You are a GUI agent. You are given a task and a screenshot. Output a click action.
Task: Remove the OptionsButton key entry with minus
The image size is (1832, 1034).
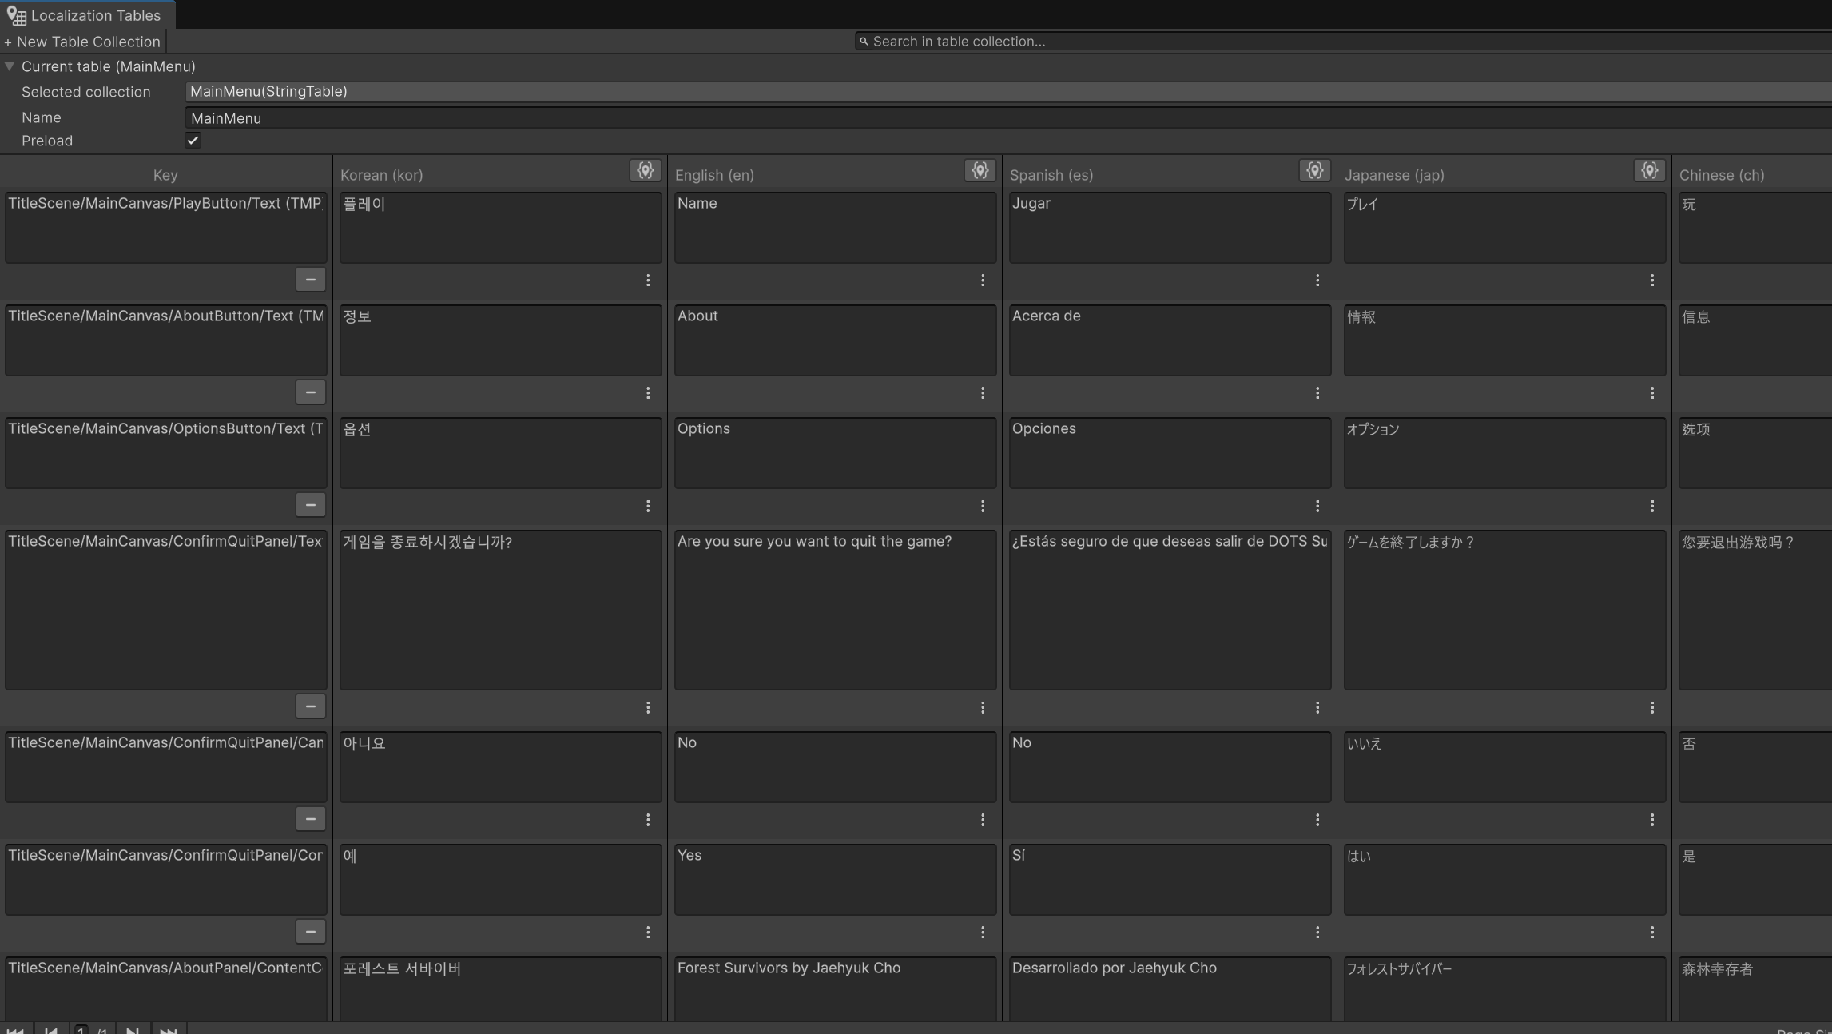pos(310,505)
